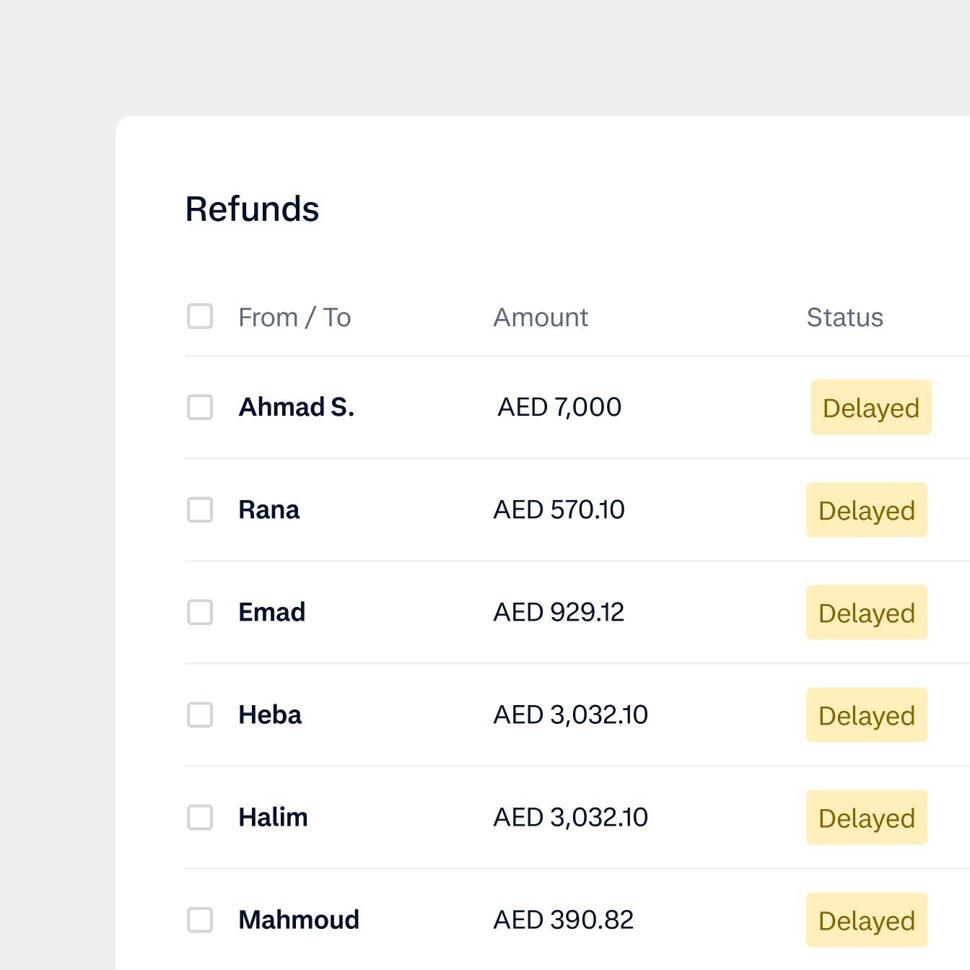
Task: Click the Delayed badge beside Mahmoud
Action: (x=867, y=920)
